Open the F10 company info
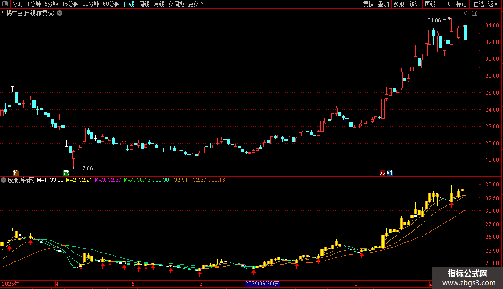The image size is (503, 289). click(446, 4)
